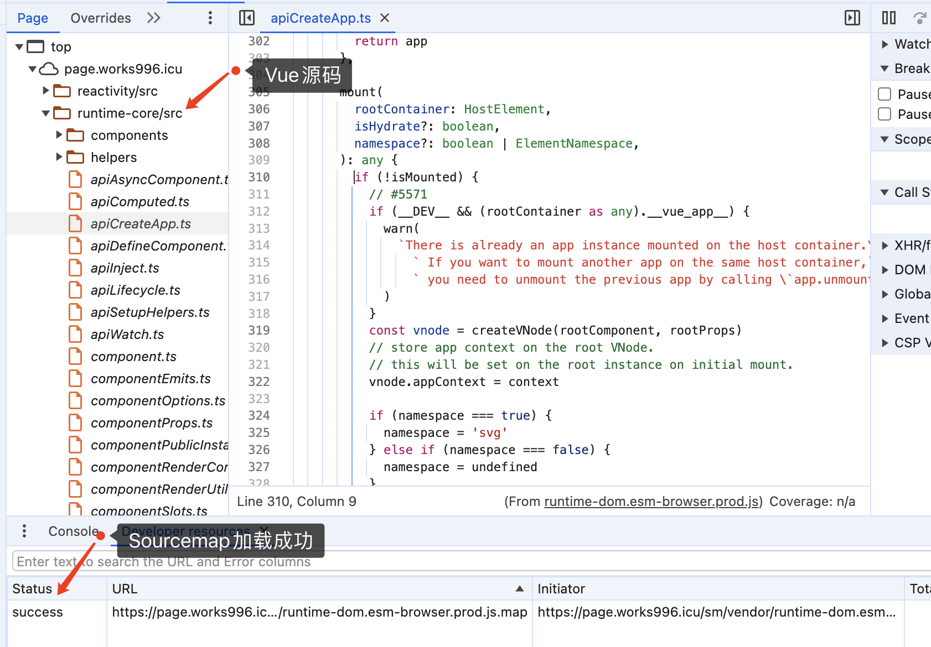The image size is (931, 647).
Task: Expand the Watch section
Action: 885,44
